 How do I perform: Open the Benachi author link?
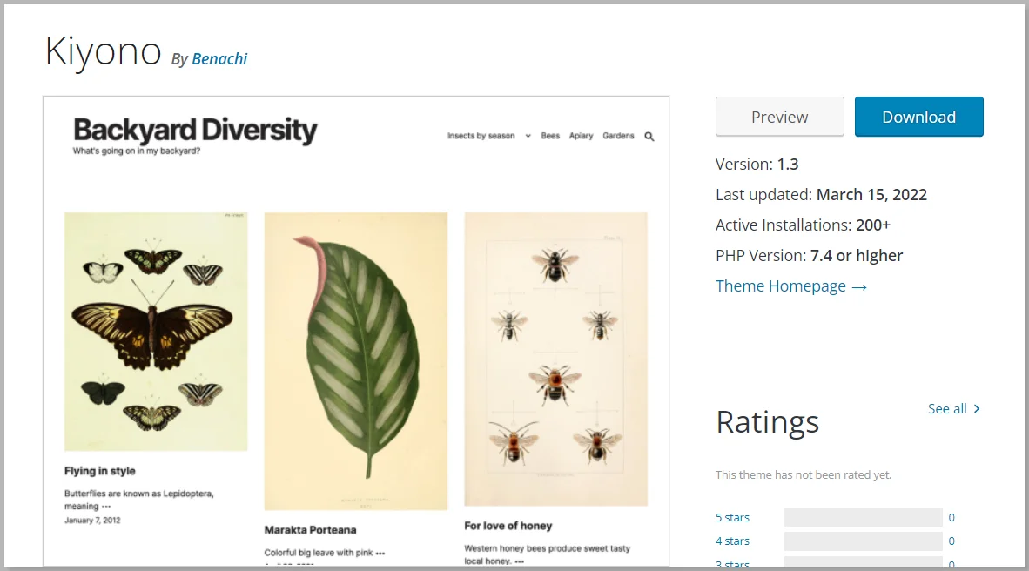click(x=219, y=59)
